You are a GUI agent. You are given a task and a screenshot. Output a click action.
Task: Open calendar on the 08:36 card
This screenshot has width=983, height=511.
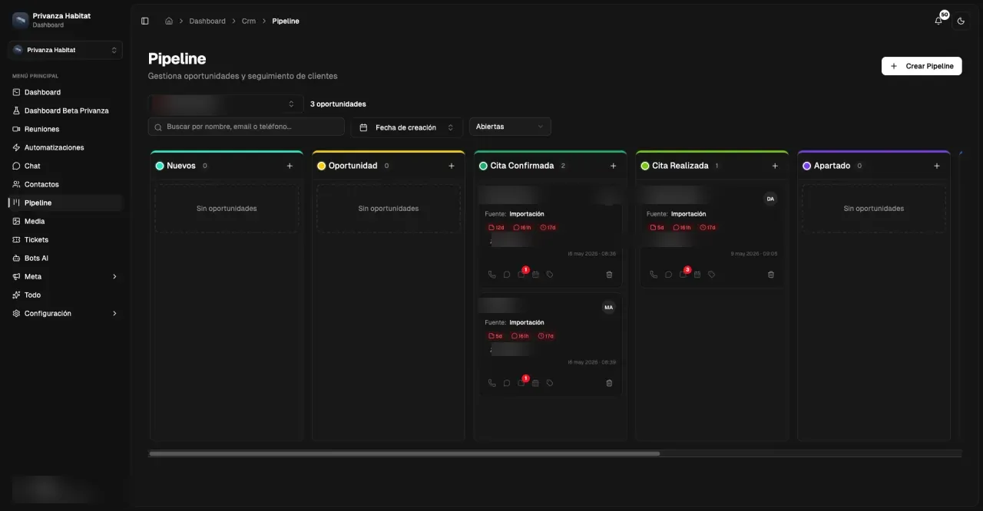point(536,275)
